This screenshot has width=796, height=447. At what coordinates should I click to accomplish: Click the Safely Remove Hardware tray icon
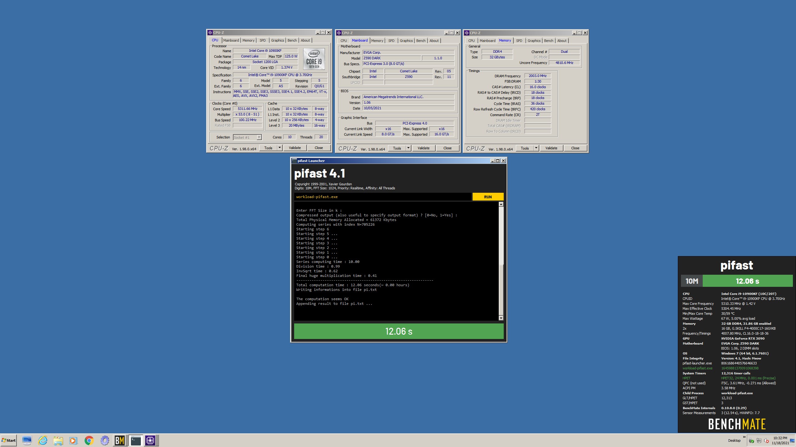point(752,441)
